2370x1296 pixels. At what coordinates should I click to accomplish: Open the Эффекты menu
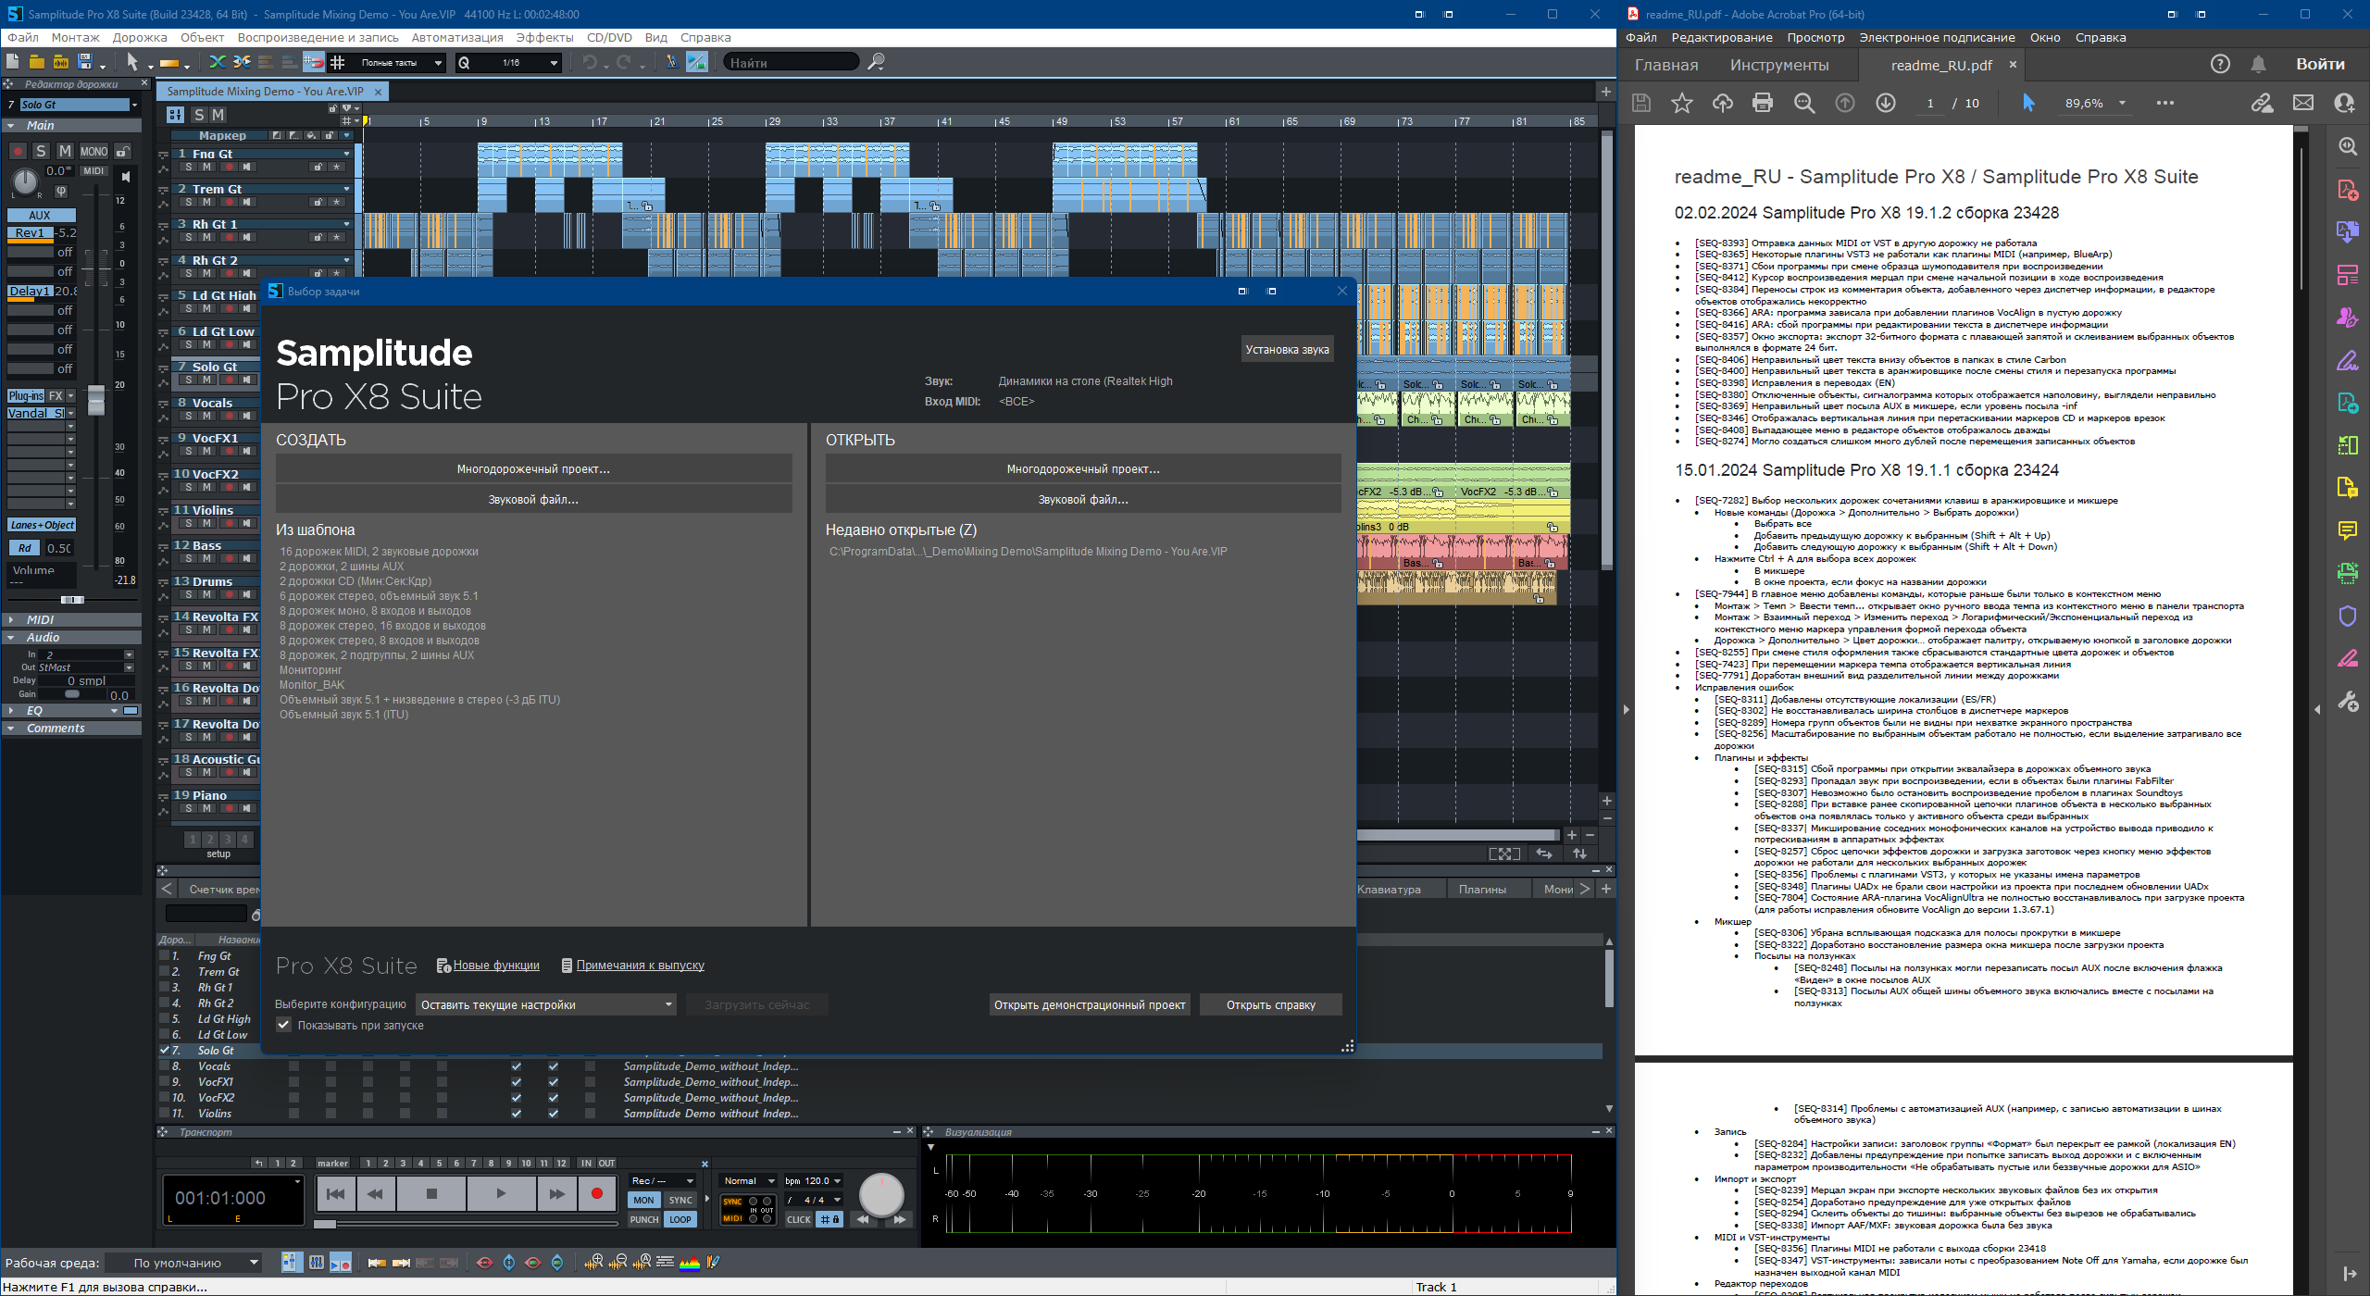click(544, 38)
